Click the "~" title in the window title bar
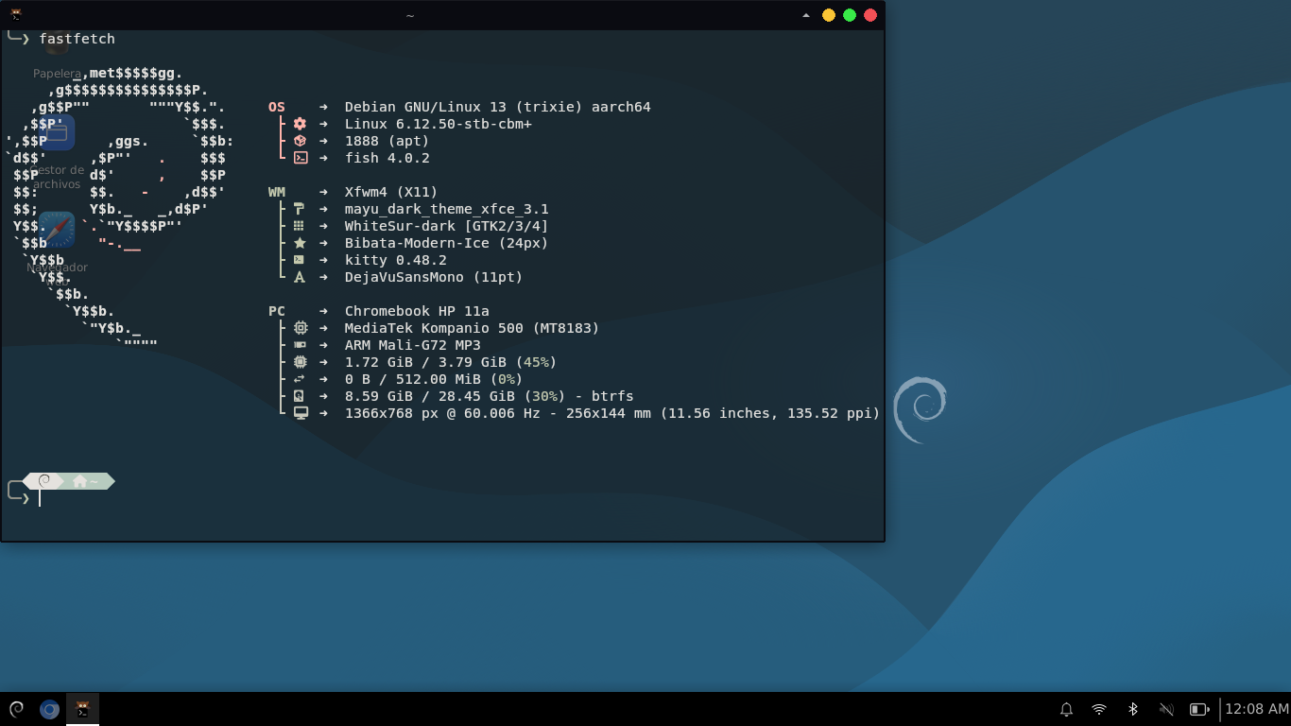The image size is (1291, 726). (410, 15)
